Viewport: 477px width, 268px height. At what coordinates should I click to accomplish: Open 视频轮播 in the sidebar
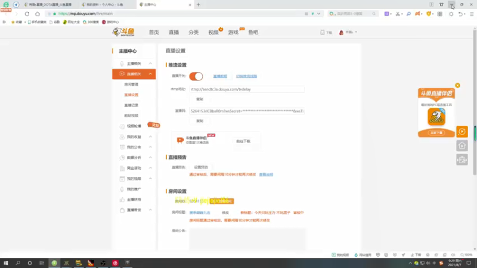click(x=134, y=126)
